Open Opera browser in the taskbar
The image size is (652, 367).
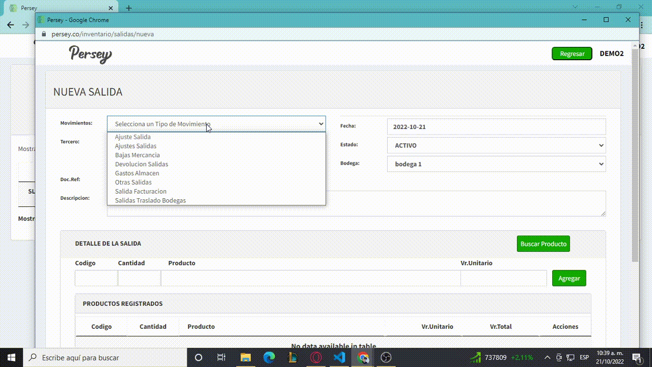click(316, 357)
